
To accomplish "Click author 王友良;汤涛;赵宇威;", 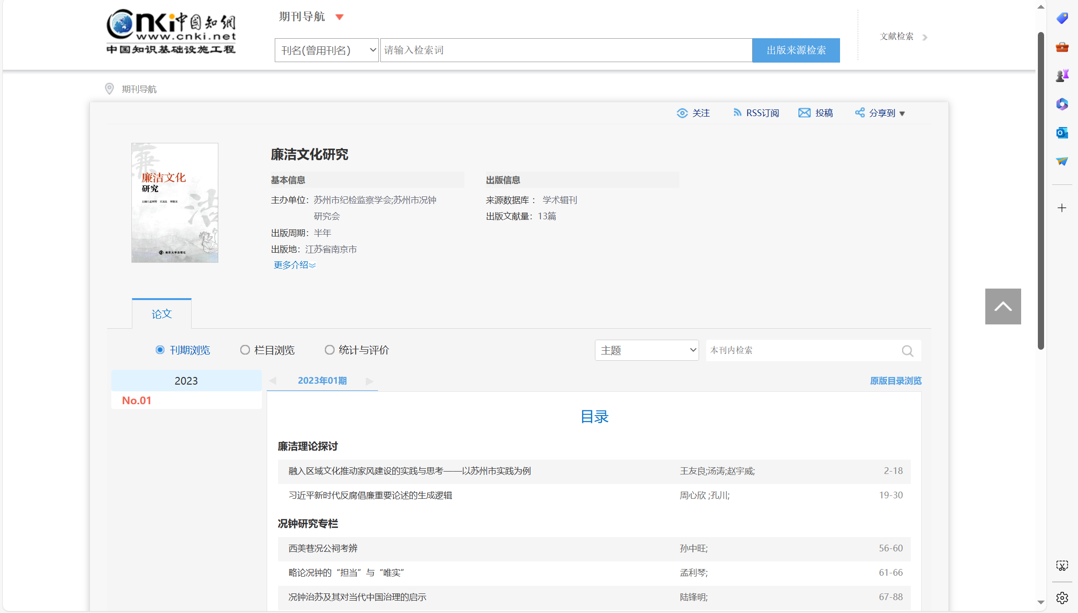I will pos(717,471).
